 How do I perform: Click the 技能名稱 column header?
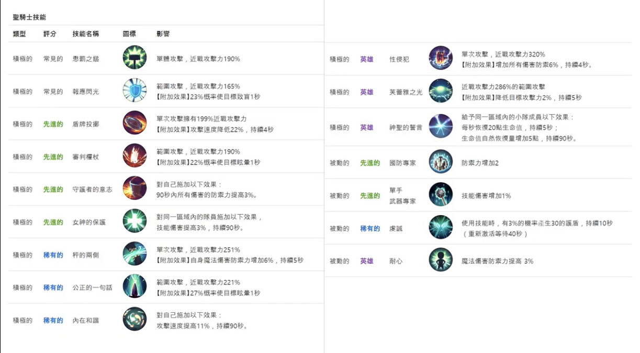coord(85,34)
